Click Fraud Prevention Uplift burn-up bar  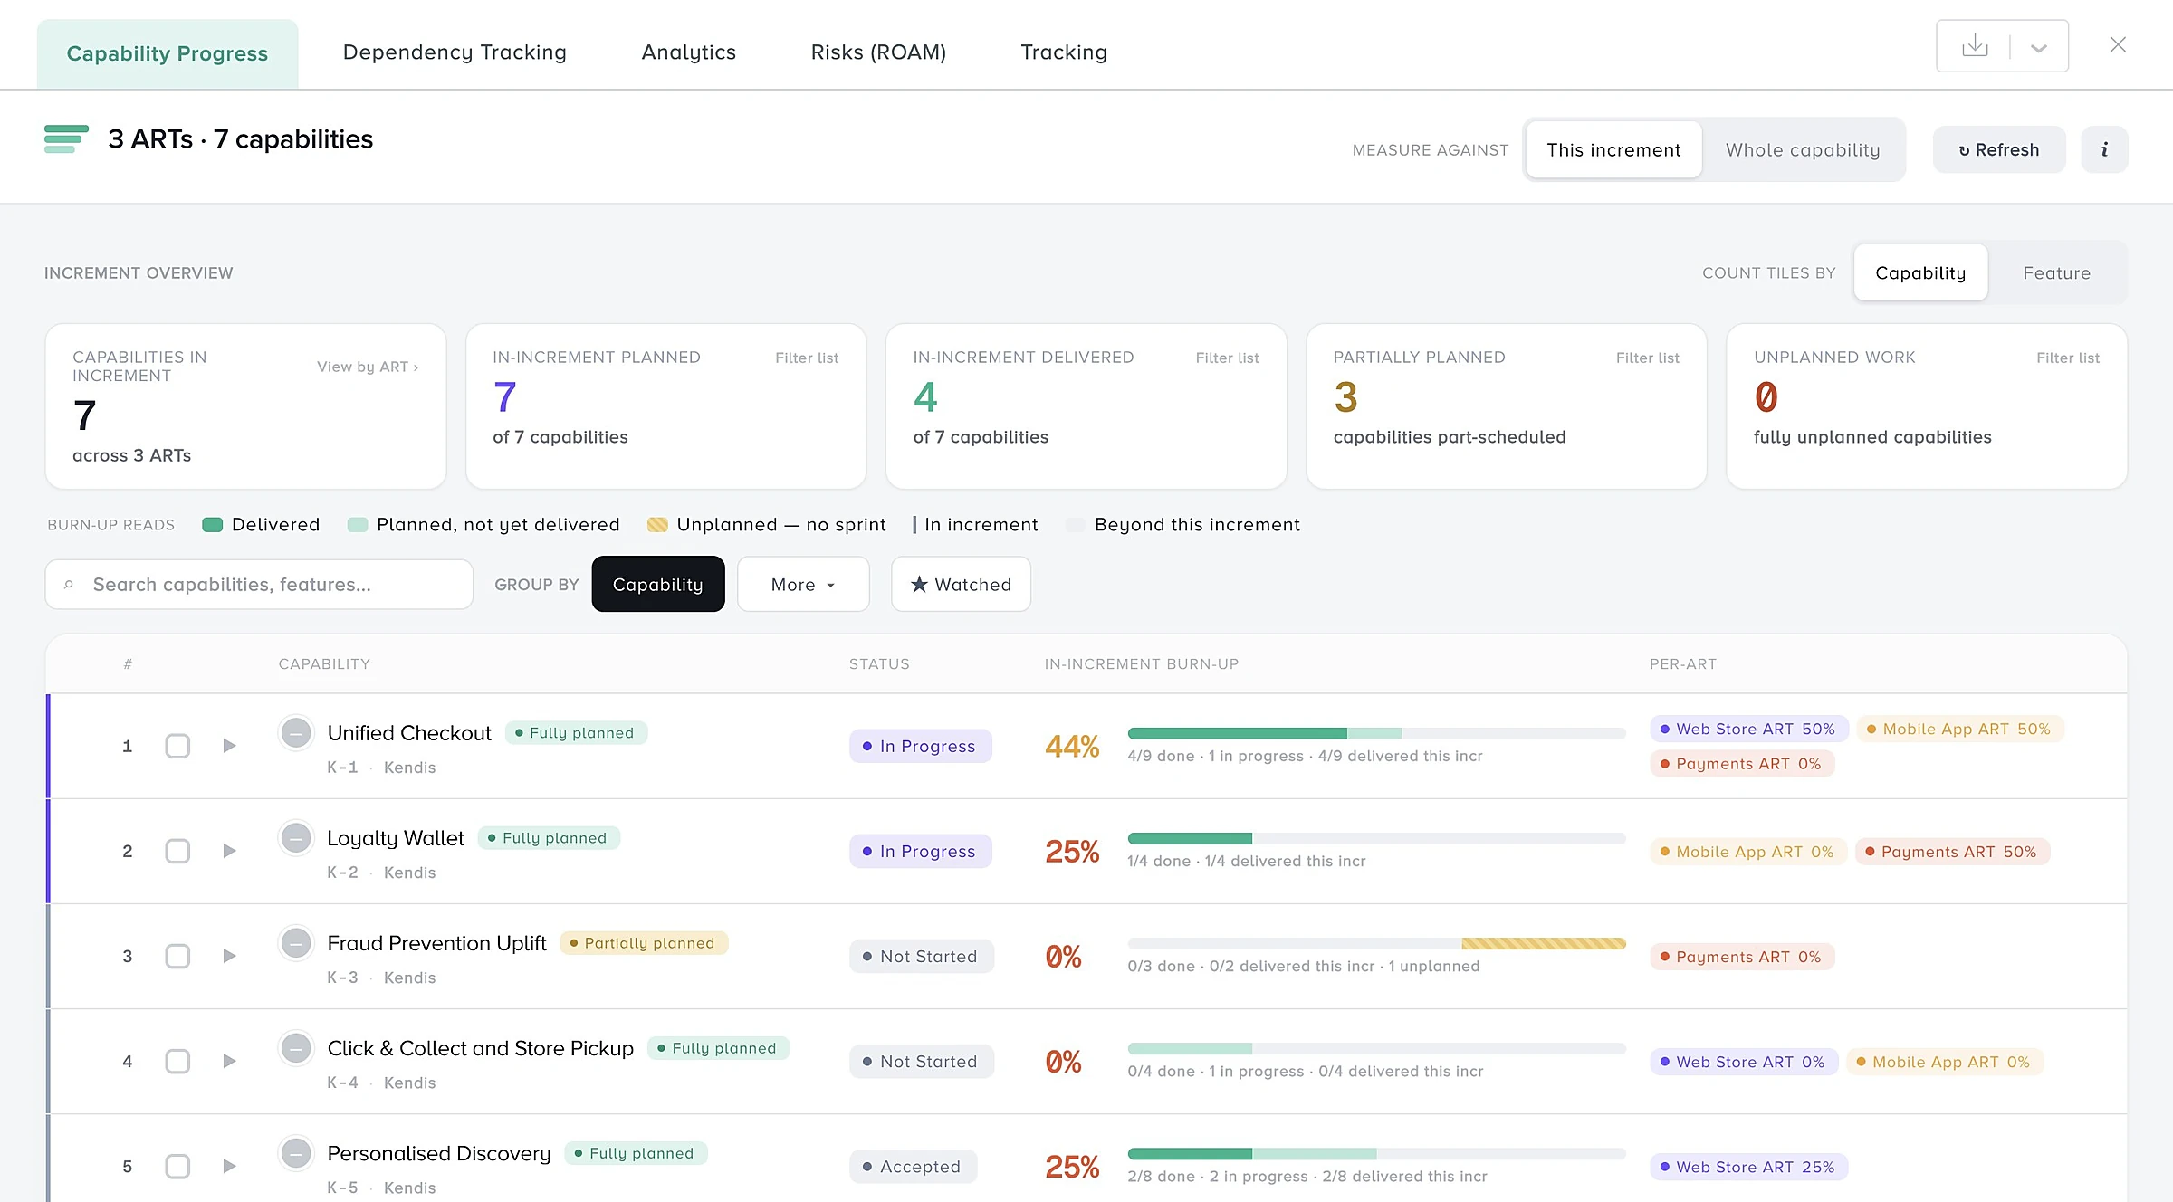(1376, 943)
